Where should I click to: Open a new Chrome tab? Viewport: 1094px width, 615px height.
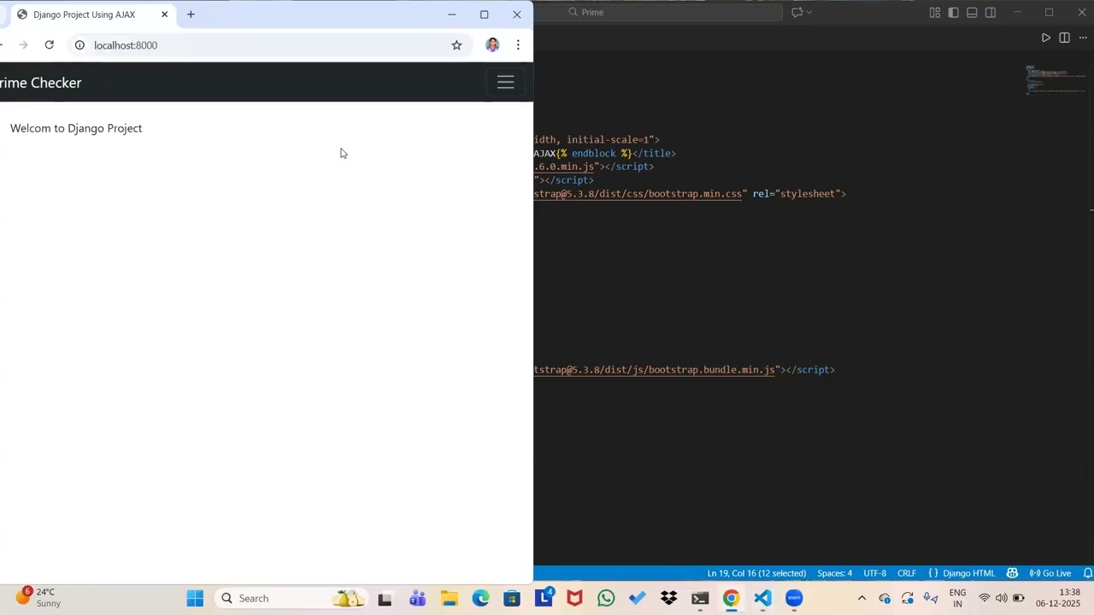pyautogui.click(x=191, y=15)
